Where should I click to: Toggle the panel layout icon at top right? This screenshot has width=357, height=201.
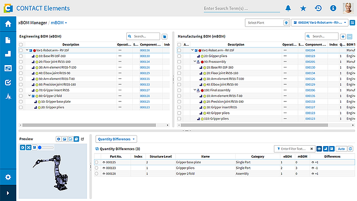(x=352, y=23)
